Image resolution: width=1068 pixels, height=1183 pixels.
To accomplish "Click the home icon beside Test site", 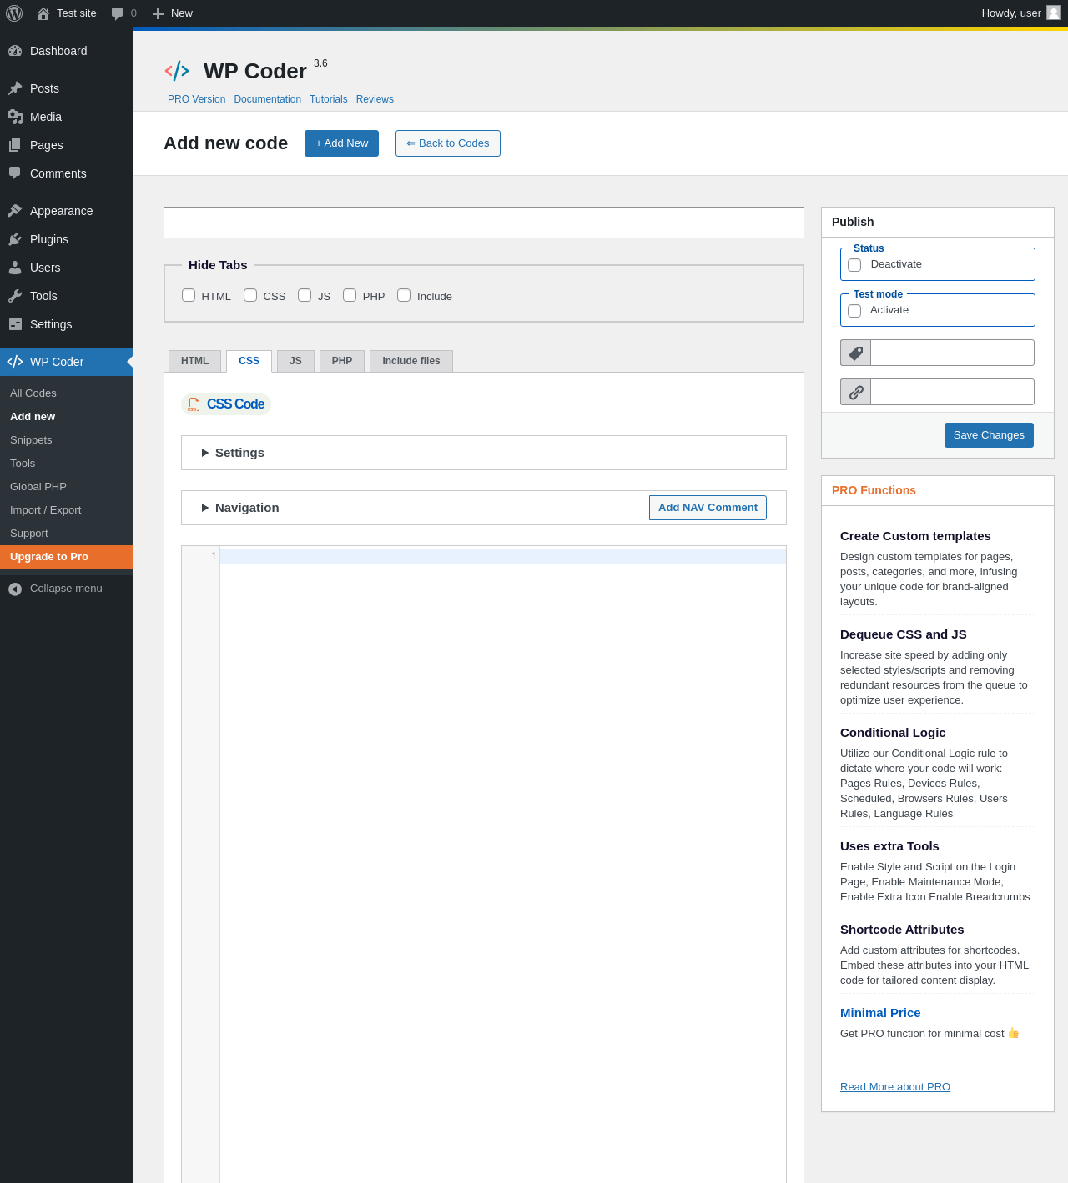I will (43, 13).
